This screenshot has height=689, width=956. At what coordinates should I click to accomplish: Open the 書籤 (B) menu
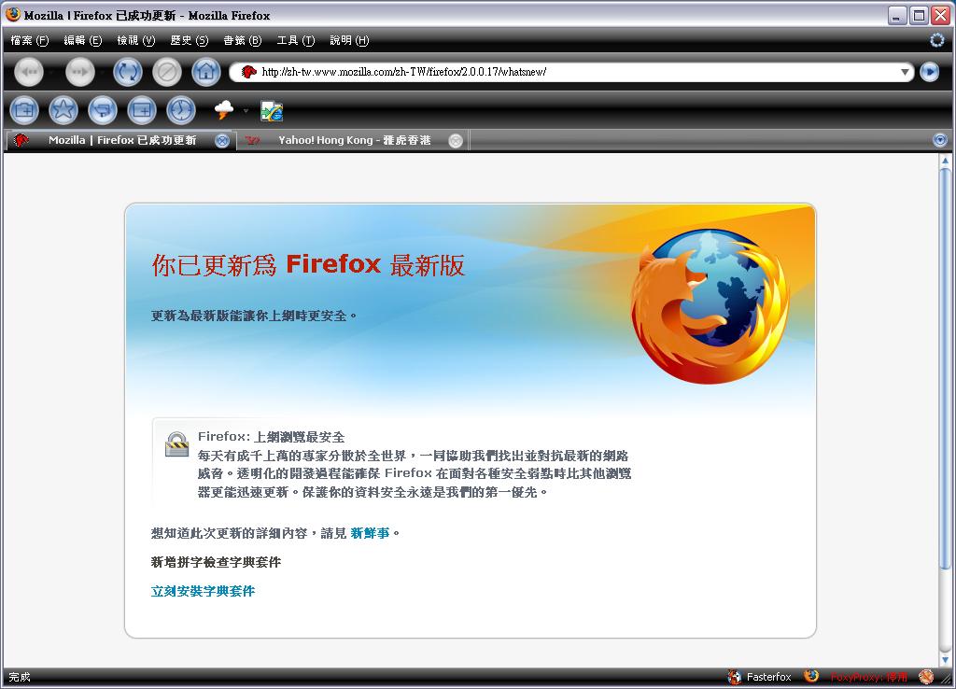pyautogui.click(x=242, y=40)
